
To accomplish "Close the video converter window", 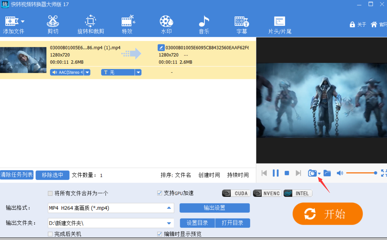I will [382, 4].
